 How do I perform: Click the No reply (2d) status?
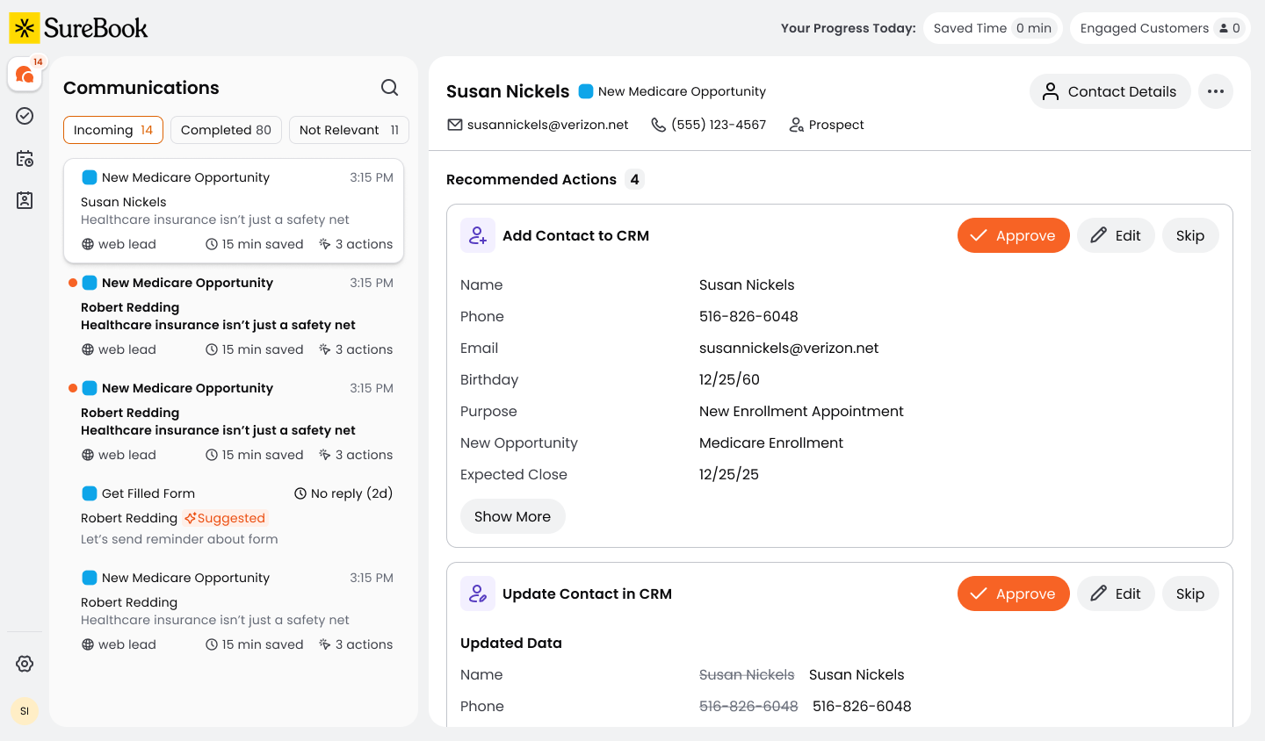click(x=343, y=493)
